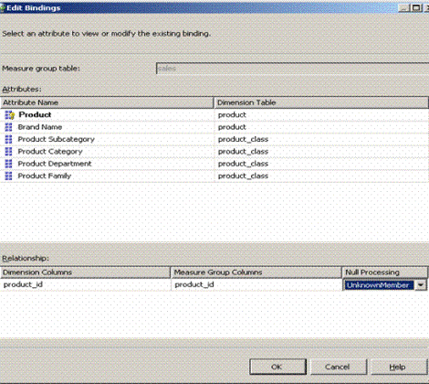Click product_id in Dimension Columns
The image size is (429, 384).
(x=23, y=284)
